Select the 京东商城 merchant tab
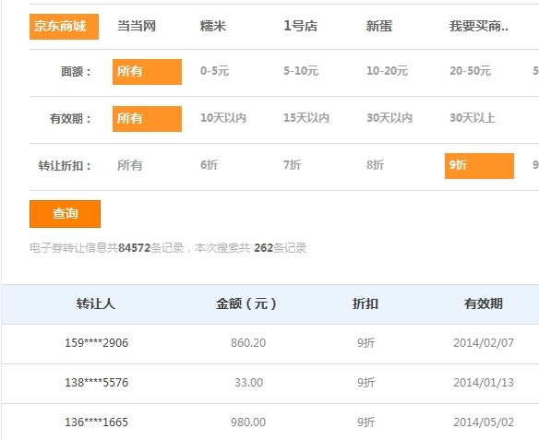The height and width of the screenshot is (440, 539). (x=64, y=27)
